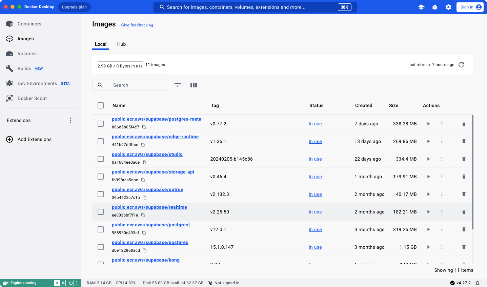Open the engine more options menu
This screenshot has width=487, height=287.
click(x=77, y=283)
